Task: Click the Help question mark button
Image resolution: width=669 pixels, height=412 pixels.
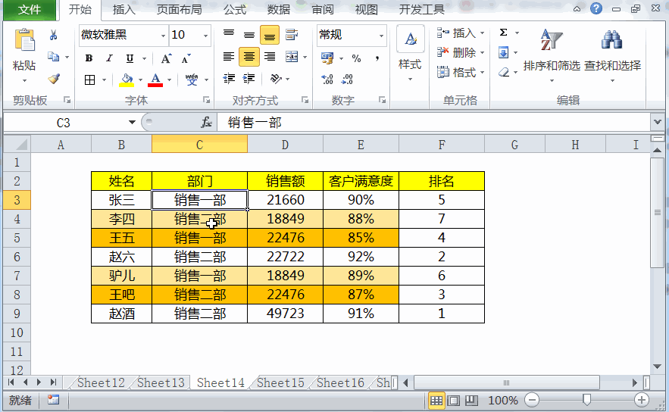Action: (596, 8)
